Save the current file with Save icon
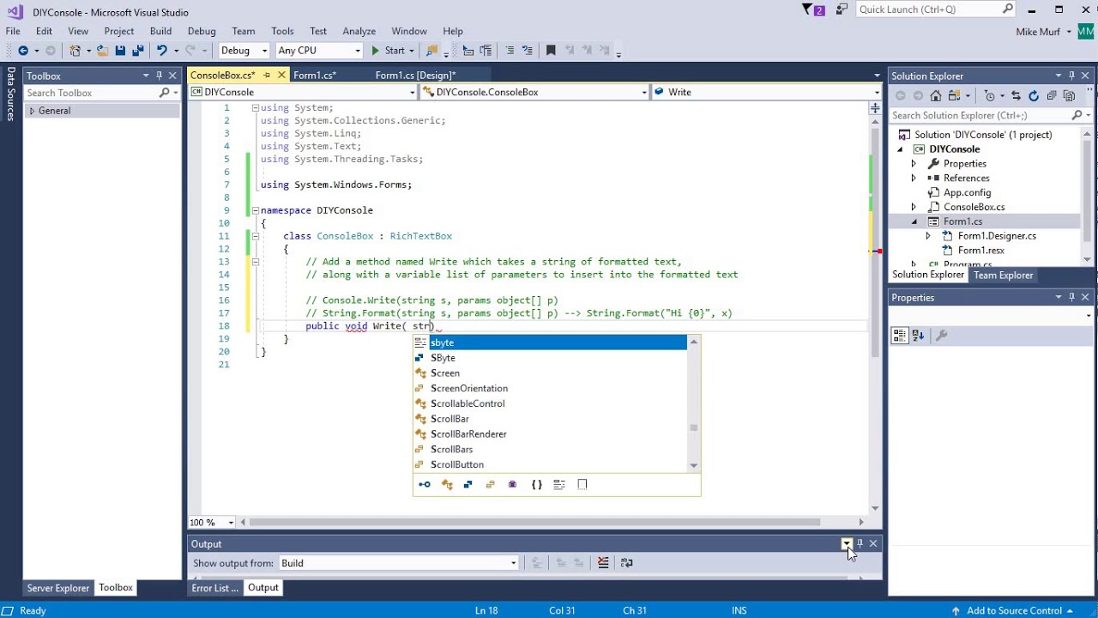The height and width of the screenshot is (618, 1098). (x=120, y=51)
